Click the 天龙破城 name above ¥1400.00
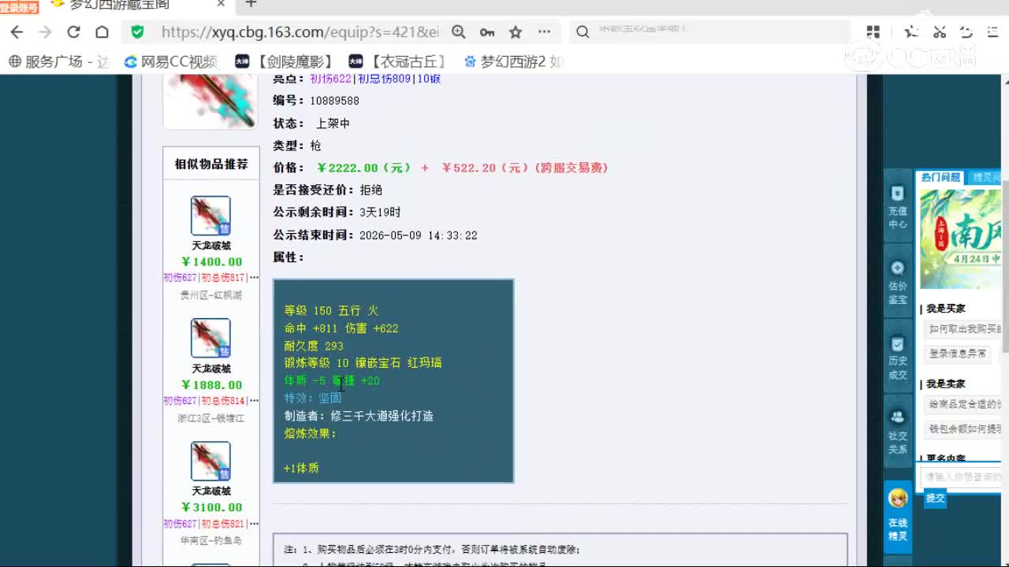The width and height of the screenshot is (1009, 567). 210,246
